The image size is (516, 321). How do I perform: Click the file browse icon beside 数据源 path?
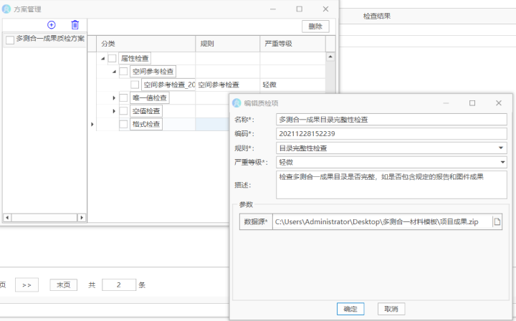(x=497, y=222)
